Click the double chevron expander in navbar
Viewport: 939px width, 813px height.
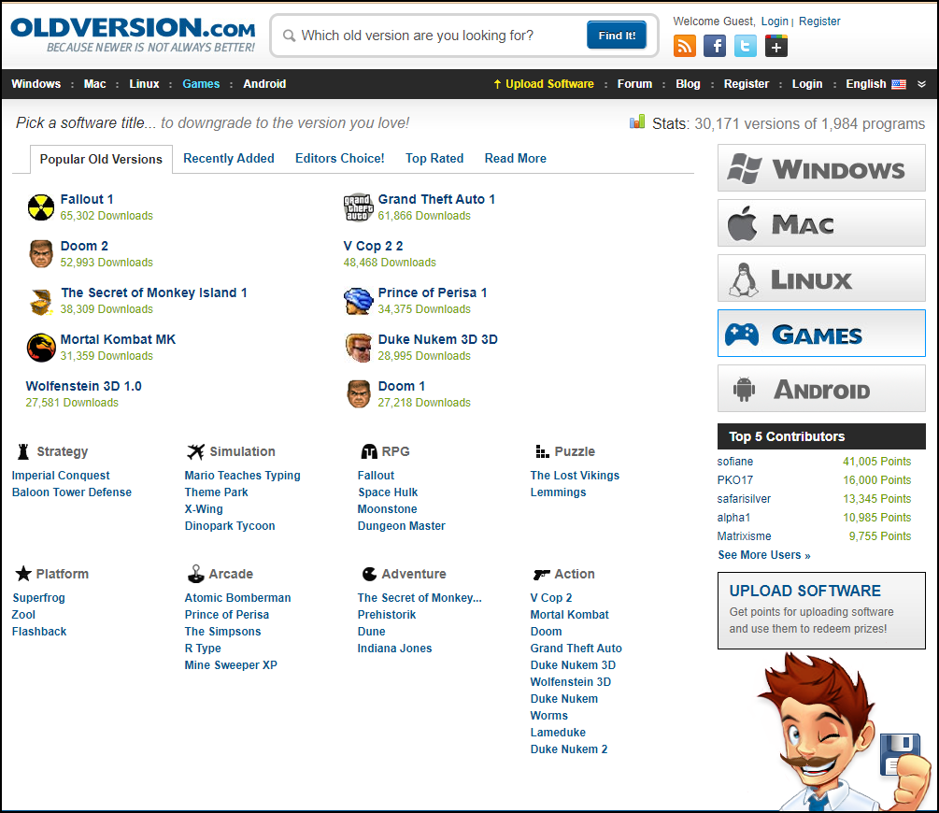[921, 84]
